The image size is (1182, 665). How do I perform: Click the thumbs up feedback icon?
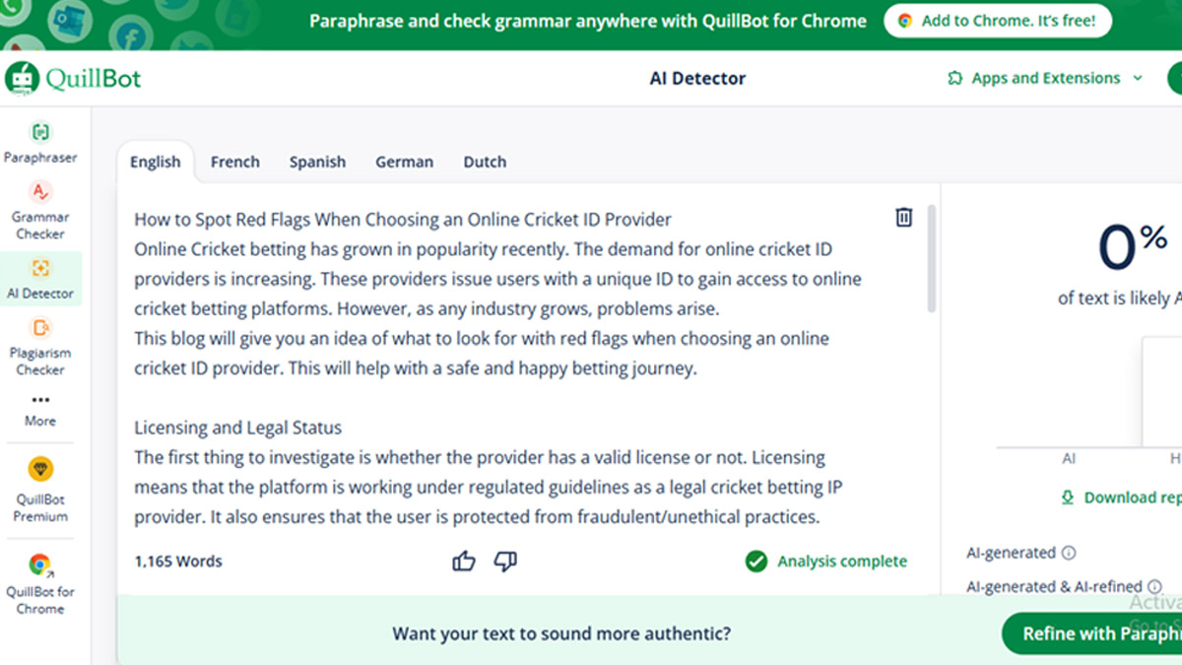464,562
